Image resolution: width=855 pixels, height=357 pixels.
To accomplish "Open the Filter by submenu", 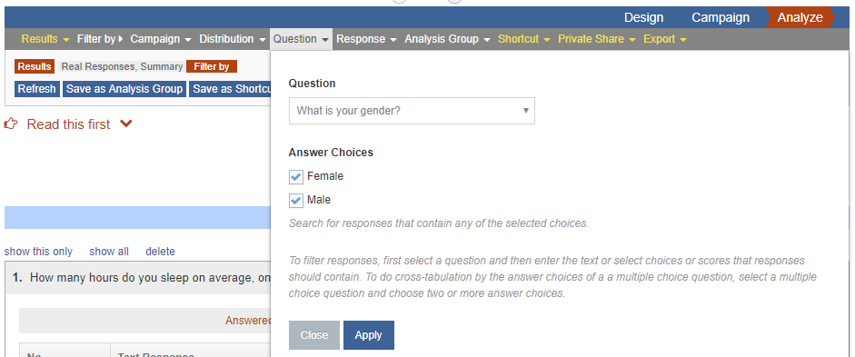I will pyautogui.click(x=100, y=39).
